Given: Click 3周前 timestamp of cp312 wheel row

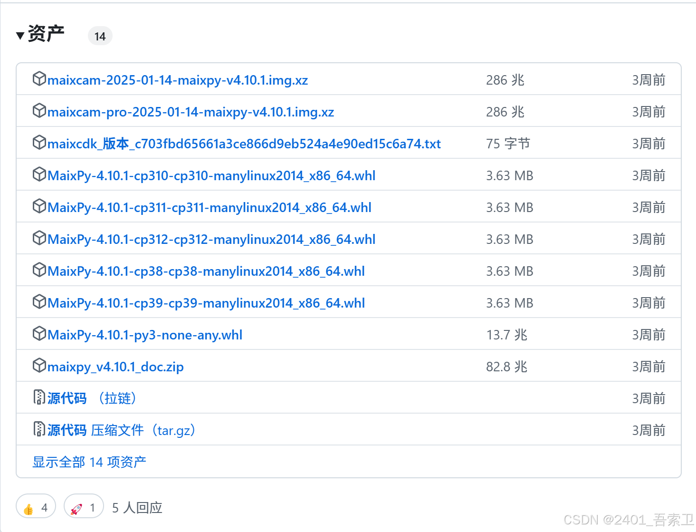Looking at the screenshot, I should click(x=648, y=239).
